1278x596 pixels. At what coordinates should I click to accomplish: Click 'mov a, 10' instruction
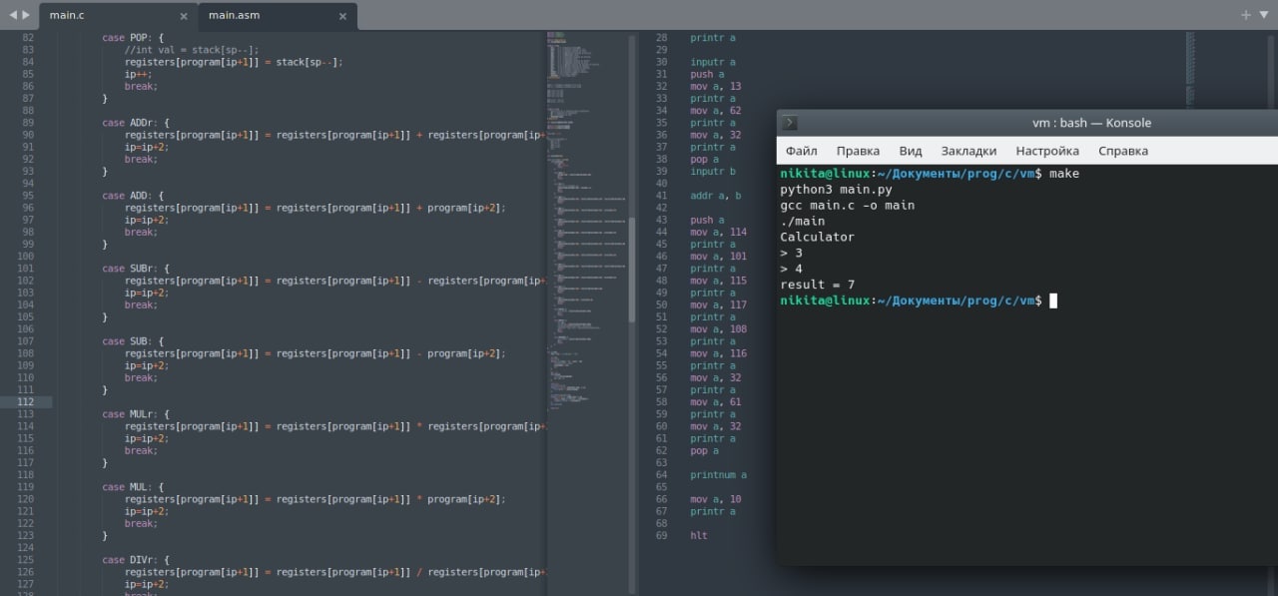click(716, 499)
